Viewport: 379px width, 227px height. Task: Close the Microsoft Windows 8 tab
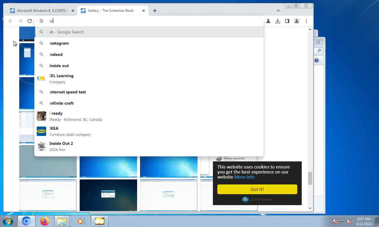(73, 11)
